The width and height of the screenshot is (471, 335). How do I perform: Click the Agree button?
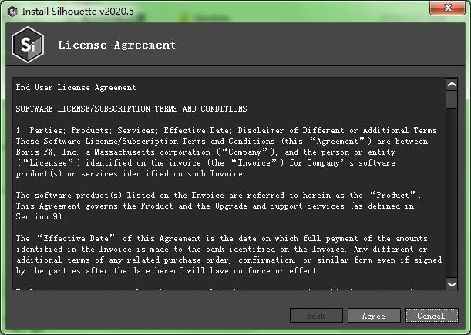click(x=374, y=316)
